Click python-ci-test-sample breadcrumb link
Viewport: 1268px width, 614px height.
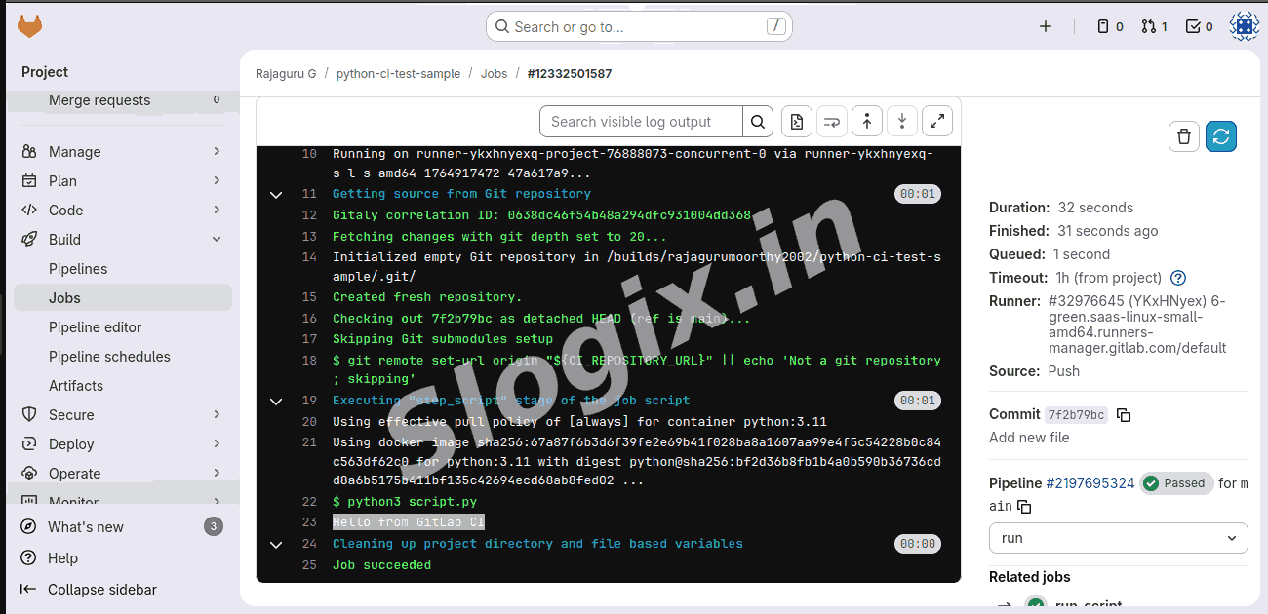click(x=398, y=74)
